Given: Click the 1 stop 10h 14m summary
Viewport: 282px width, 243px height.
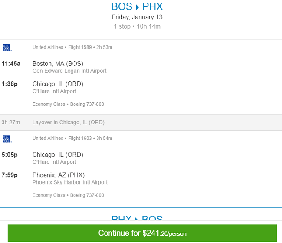Looking at the screenshot, I should [137, 26].
